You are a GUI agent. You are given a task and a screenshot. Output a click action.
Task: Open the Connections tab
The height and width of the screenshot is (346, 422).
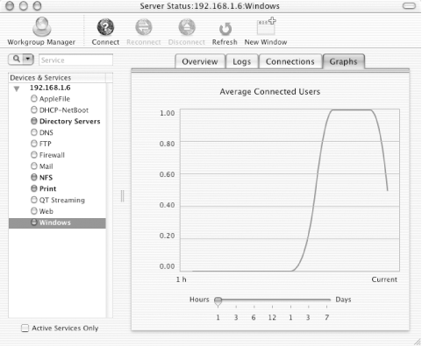click(x=290, y=61)
